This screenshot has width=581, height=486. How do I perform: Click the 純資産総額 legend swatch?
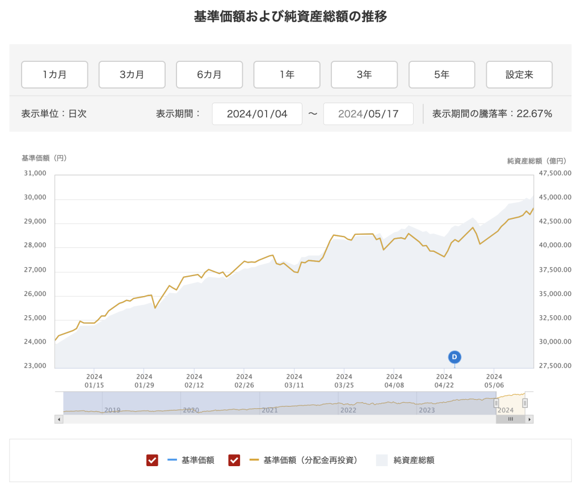[382, 460]
